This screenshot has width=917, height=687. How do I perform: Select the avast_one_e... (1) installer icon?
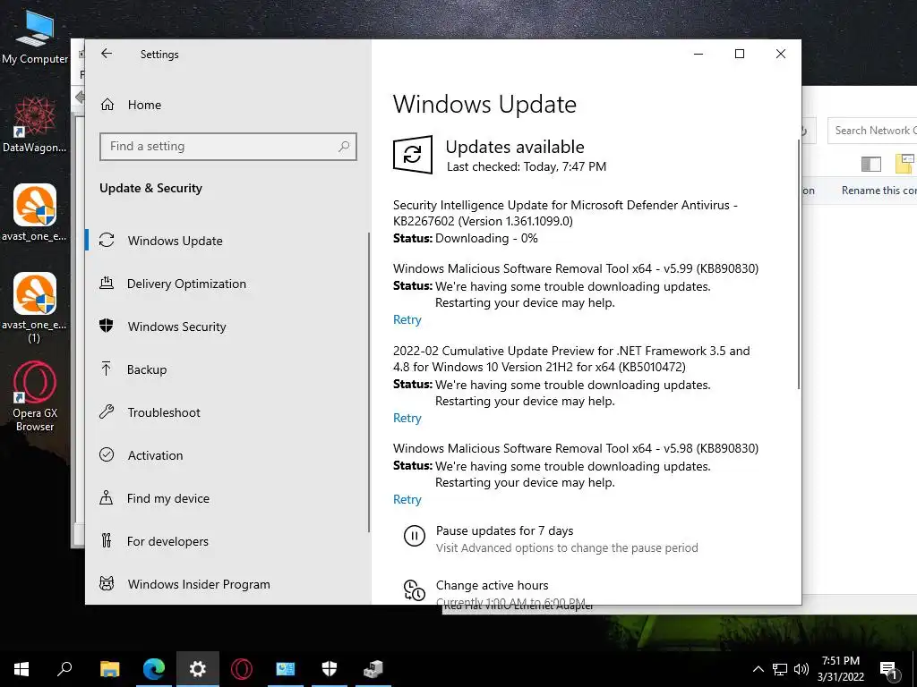35,308
